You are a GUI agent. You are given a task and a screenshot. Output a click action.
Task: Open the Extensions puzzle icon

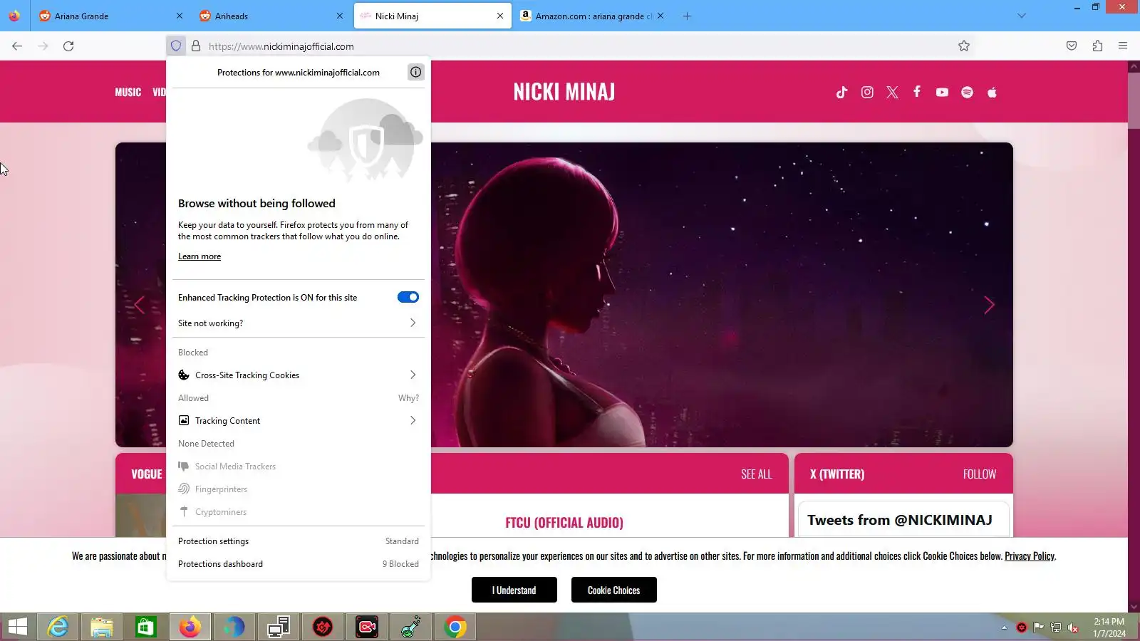1097,46
